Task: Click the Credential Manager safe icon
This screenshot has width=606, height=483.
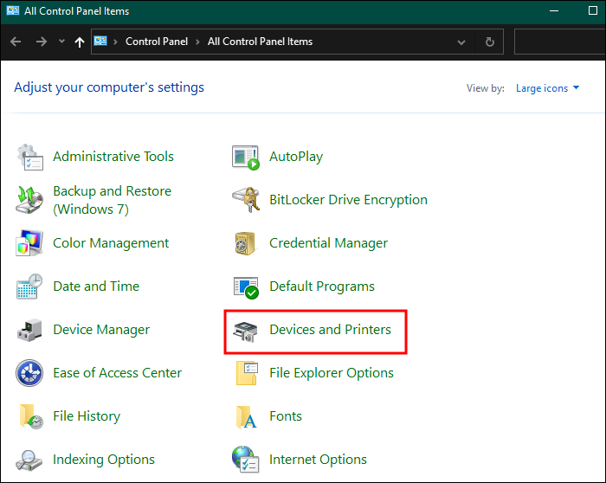Action: pos(247,243)
